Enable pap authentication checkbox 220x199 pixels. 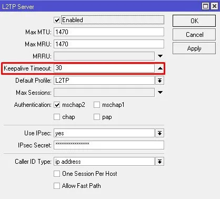point(97,117)
